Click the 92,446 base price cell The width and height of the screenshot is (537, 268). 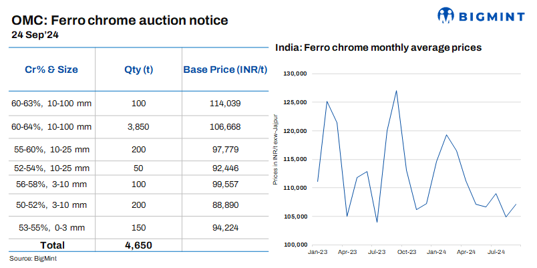click(224, 166)
